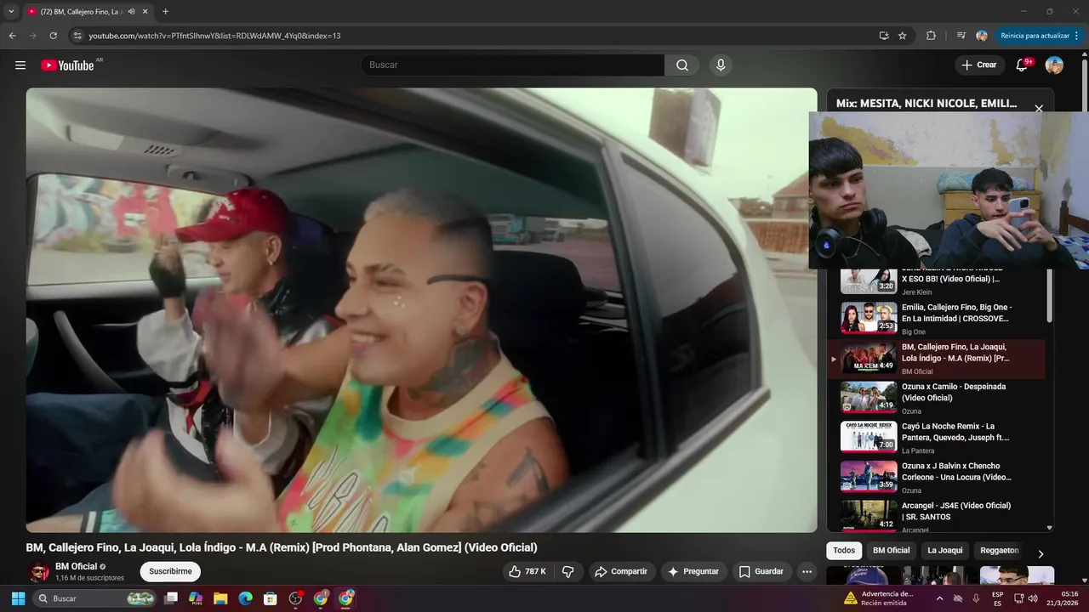Bookmark this page with star icon

coord(903,36)
